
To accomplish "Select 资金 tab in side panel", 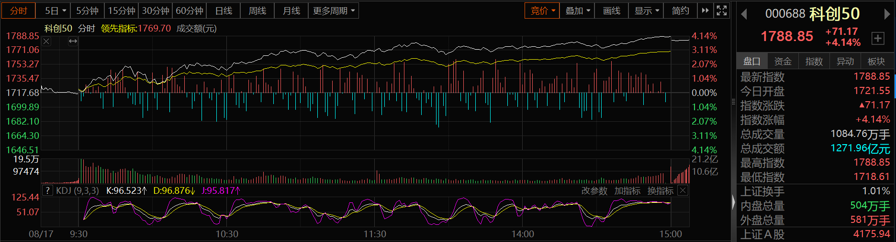I will (x=783, y=61).
